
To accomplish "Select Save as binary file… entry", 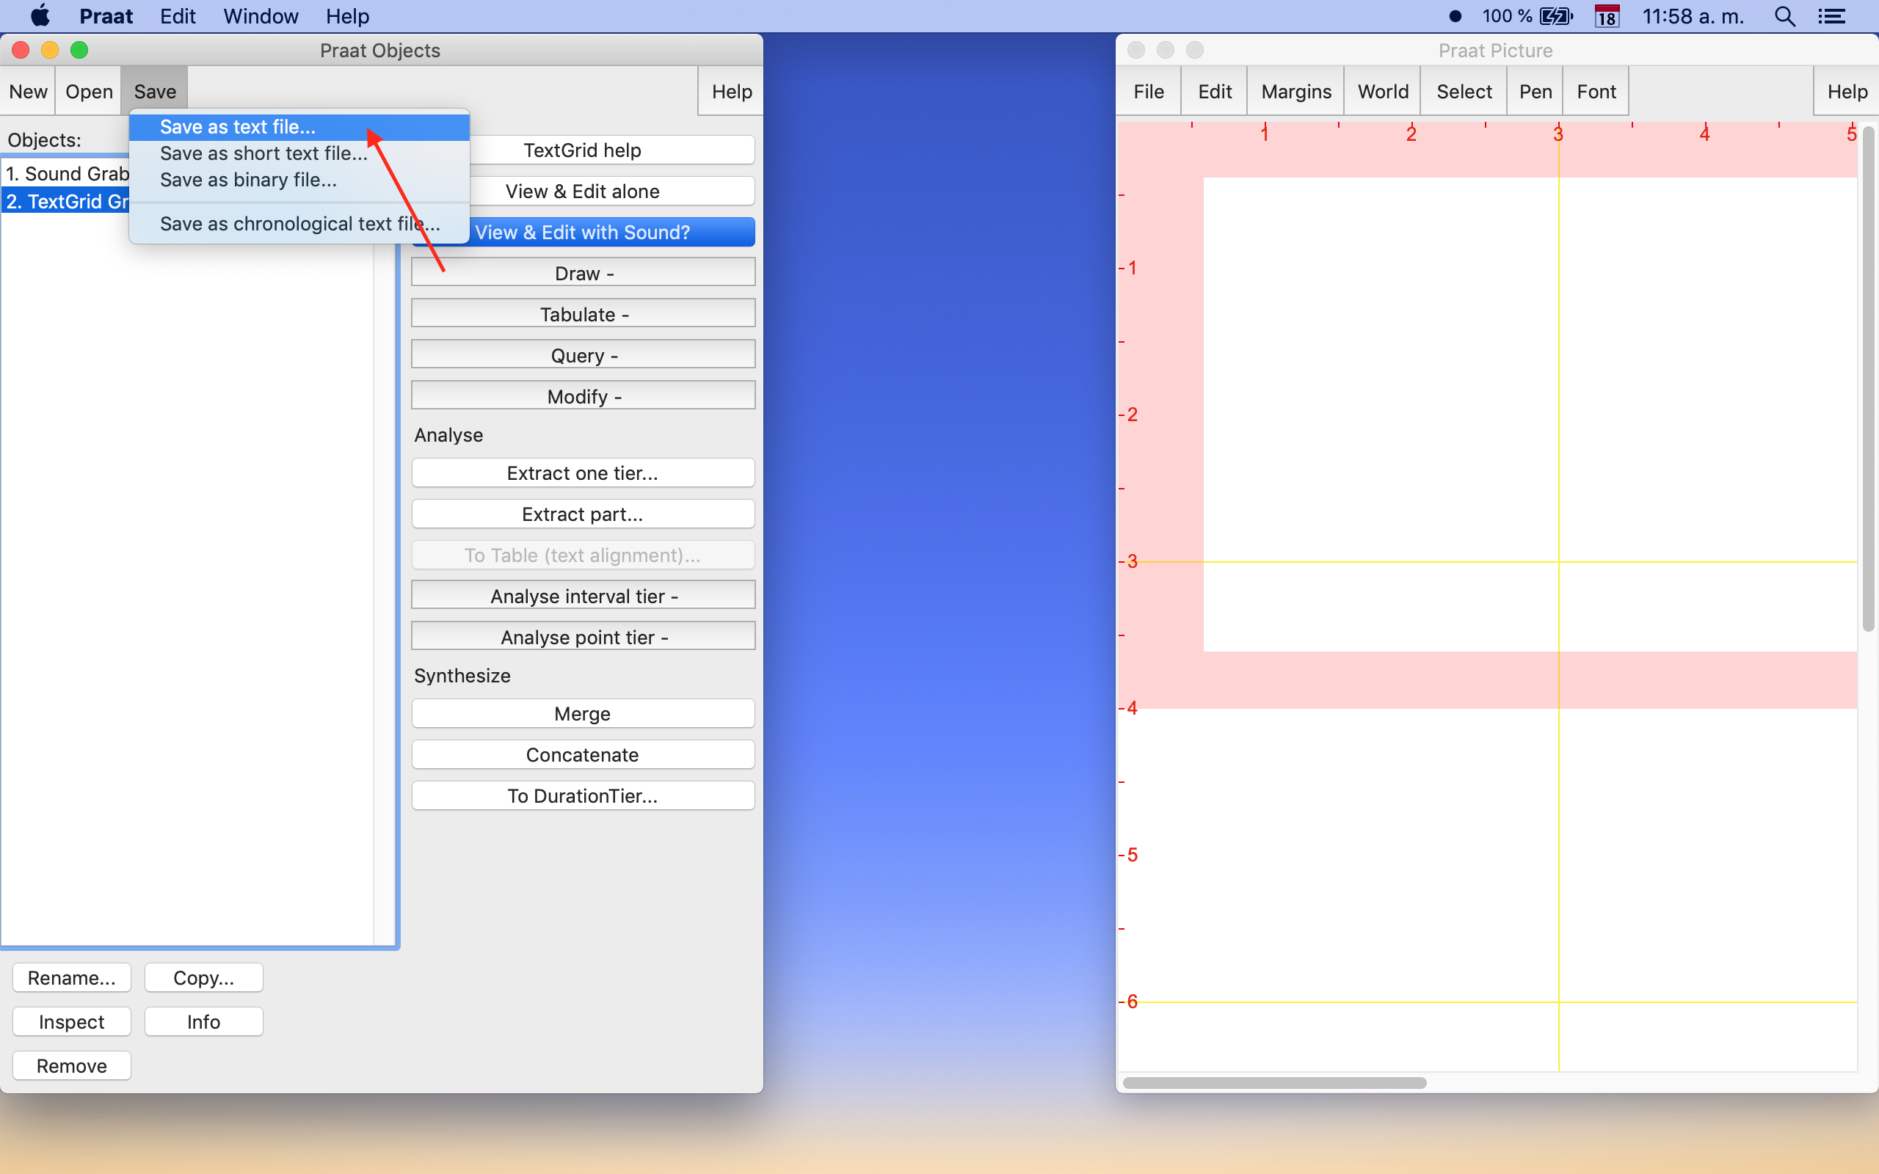I will pos(247,179).
